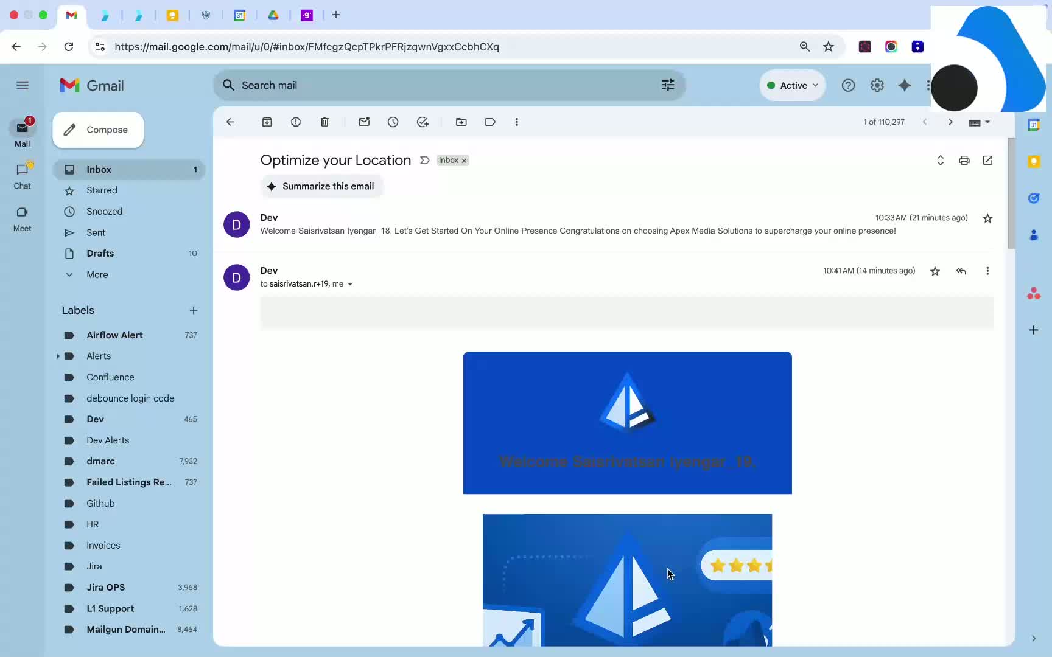Star the 10:41 AM Dev message
This screenshot has width=1052, height=657.
point(935,271)
